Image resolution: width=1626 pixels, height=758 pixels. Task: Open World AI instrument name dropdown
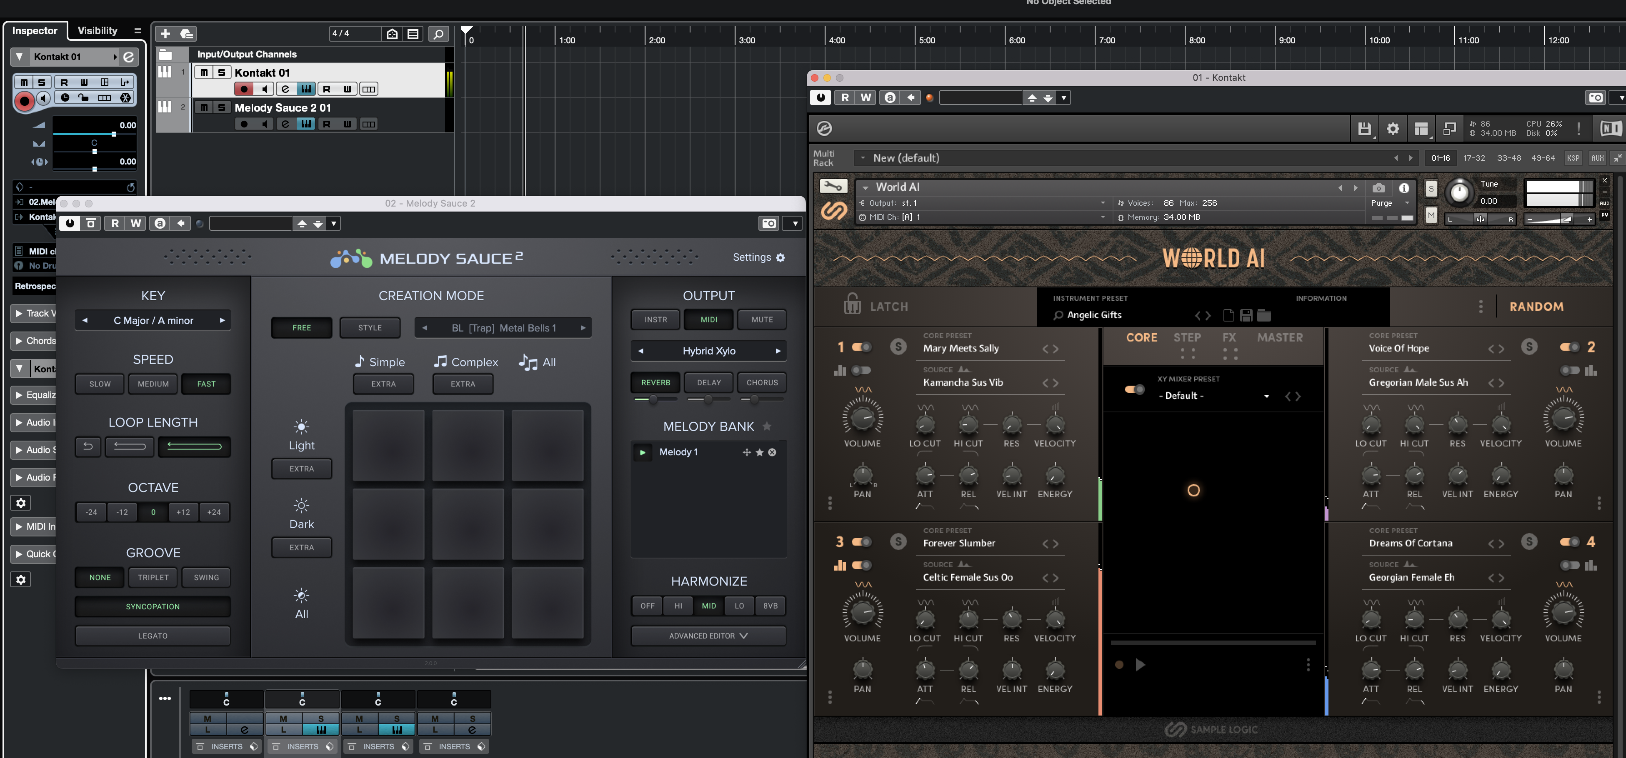pyautogui.click(x=866, y=187)
